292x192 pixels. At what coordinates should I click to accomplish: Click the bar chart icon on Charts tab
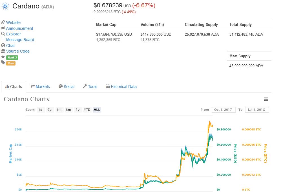pyautogui.click(x=7, y=87)
